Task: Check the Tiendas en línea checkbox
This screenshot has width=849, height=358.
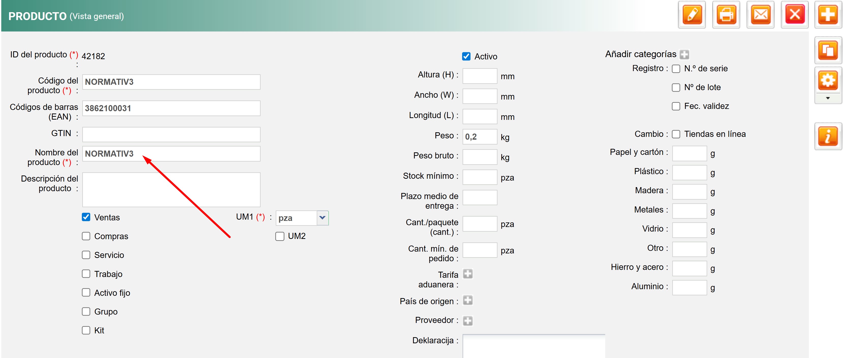Action: [x=676, y=134]
